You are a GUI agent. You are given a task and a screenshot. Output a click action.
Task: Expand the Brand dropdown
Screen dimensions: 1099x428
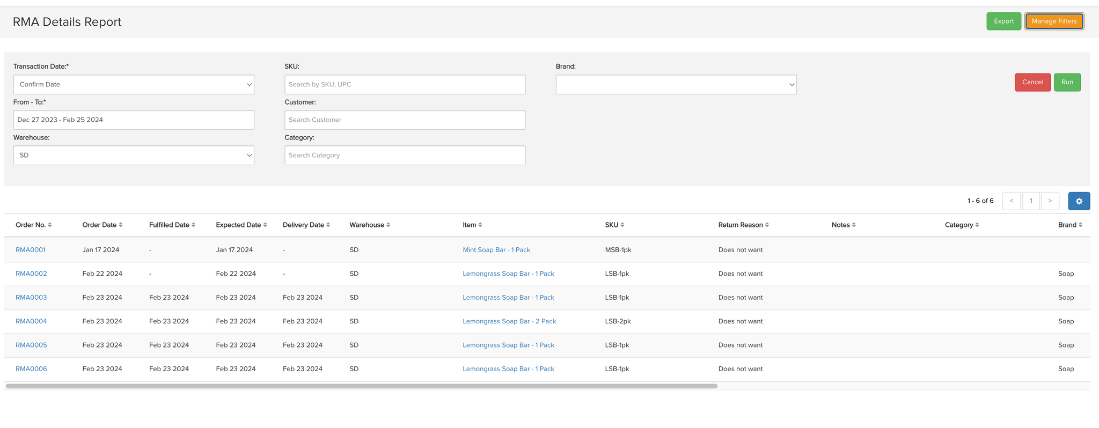point(676,85)
